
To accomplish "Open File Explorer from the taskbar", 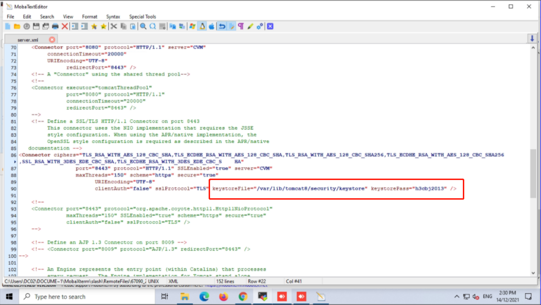I will (185, 297).
